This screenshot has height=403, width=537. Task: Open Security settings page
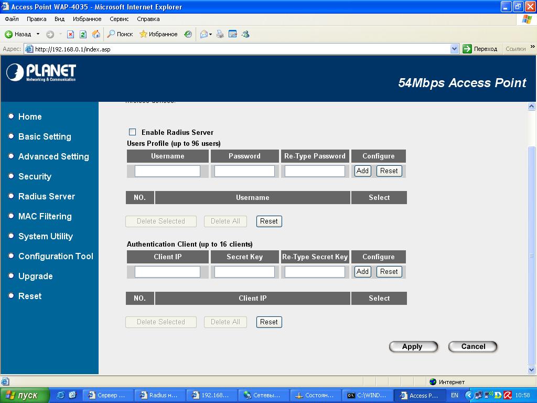click(x=35, y=176)
